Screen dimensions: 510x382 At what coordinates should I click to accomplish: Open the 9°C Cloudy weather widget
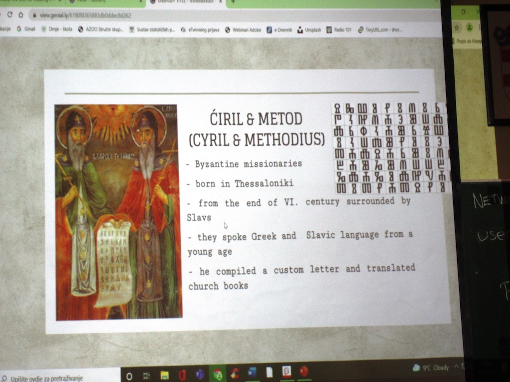pyautogui.click(x=431, y=368)
